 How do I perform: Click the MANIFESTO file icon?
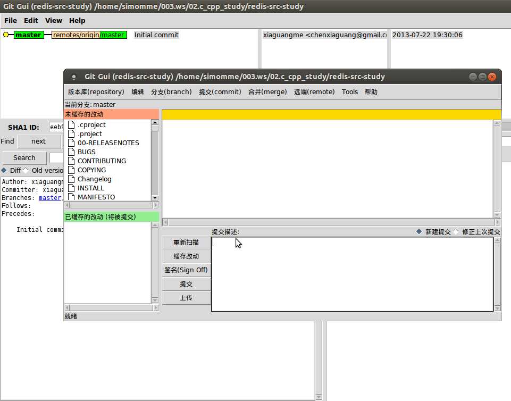click(71, 197)
